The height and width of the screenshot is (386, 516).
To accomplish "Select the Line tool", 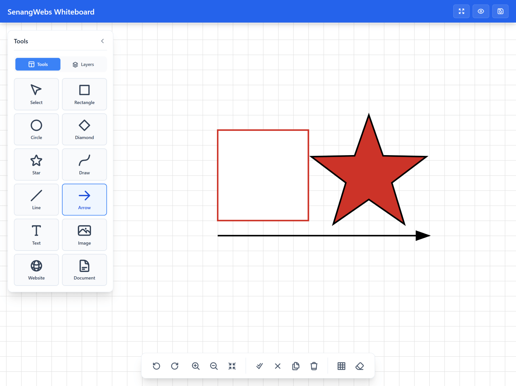I will click(x=36, y=199).
